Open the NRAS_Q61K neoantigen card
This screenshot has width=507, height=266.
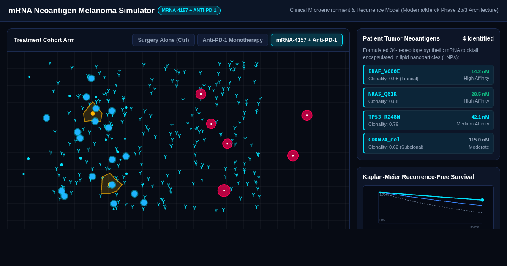[x=428, y=98]
